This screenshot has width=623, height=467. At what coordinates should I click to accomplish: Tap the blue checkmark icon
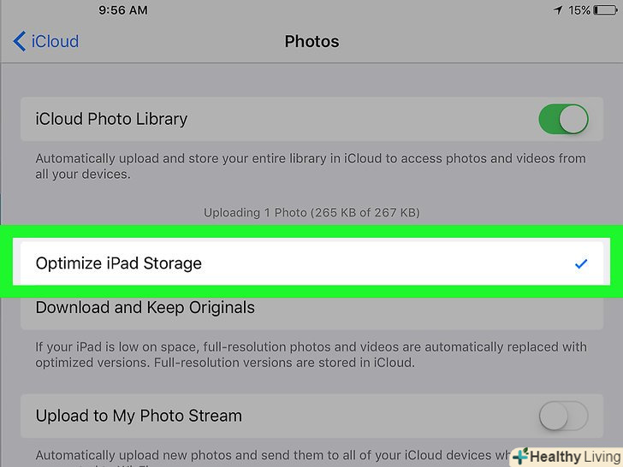pos(581,264)
